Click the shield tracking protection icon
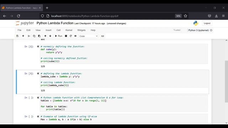228x128 pixels. pyautogui.click(x=42, y=16)
